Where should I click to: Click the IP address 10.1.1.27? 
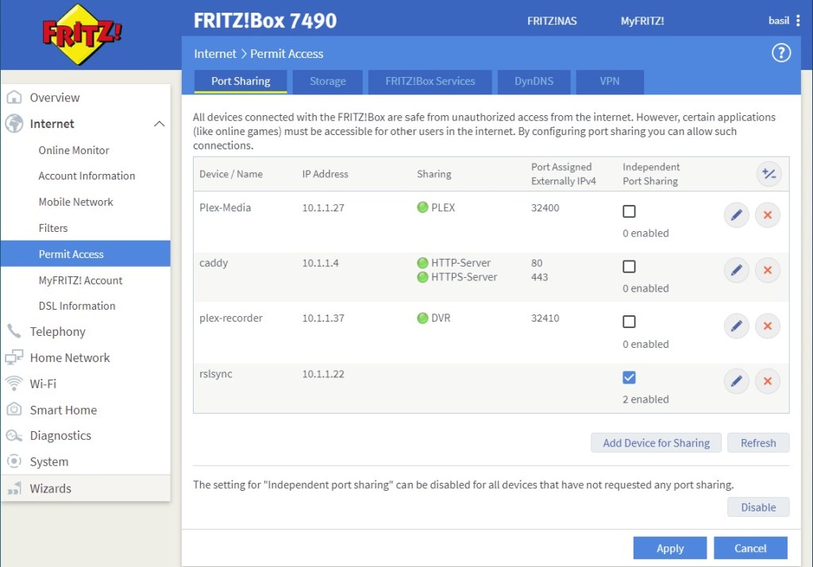tap(323, 207)
